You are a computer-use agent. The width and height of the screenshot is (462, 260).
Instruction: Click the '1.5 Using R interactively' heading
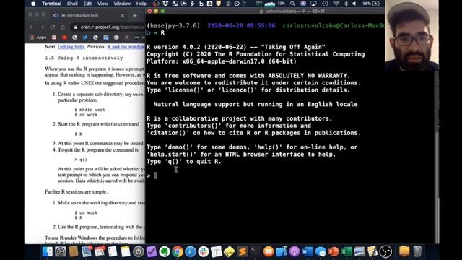pos(84,58)
